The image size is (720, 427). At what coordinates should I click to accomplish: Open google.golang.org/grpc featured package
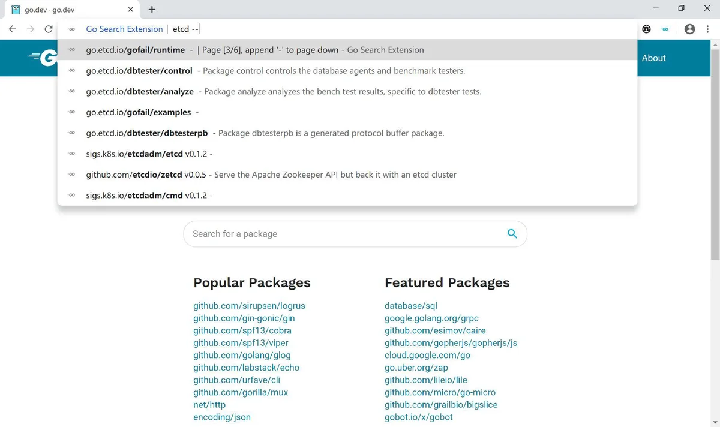431,318
